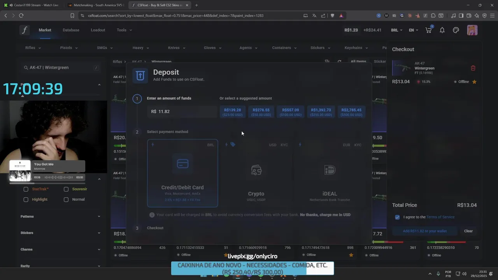Show hidden system tray icons

click(430, 274)
